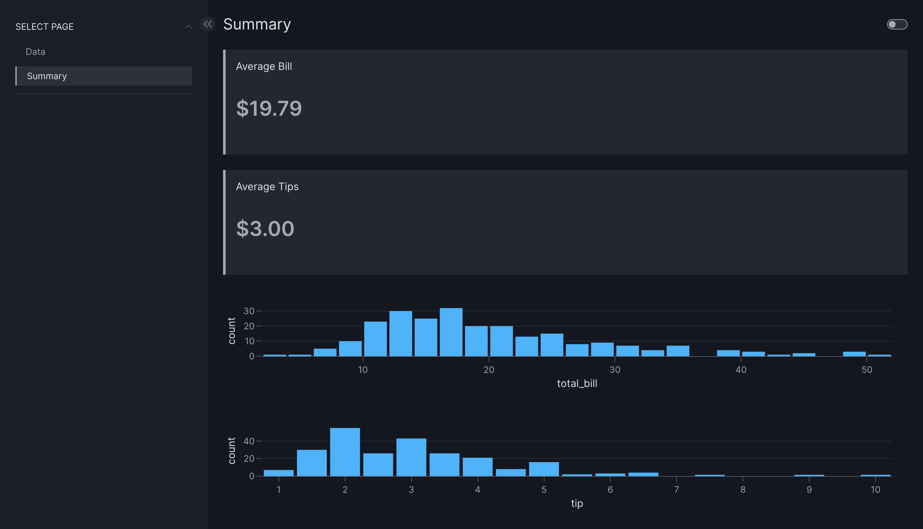Click the tip histogram bar at 5

click(544, 469)
